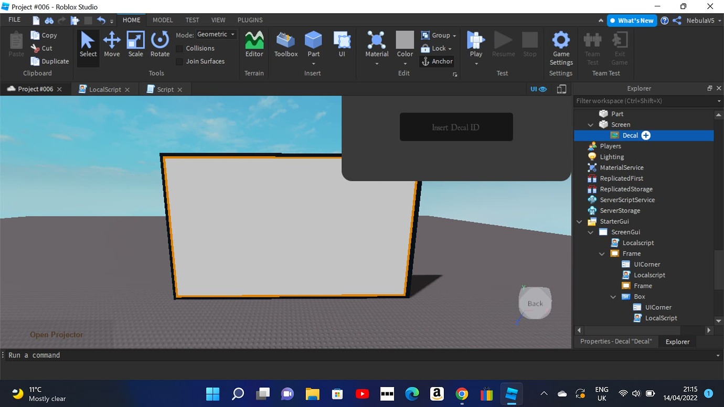Open the Material picker
Screen dimensions: 724x407
tap(376, 46)
